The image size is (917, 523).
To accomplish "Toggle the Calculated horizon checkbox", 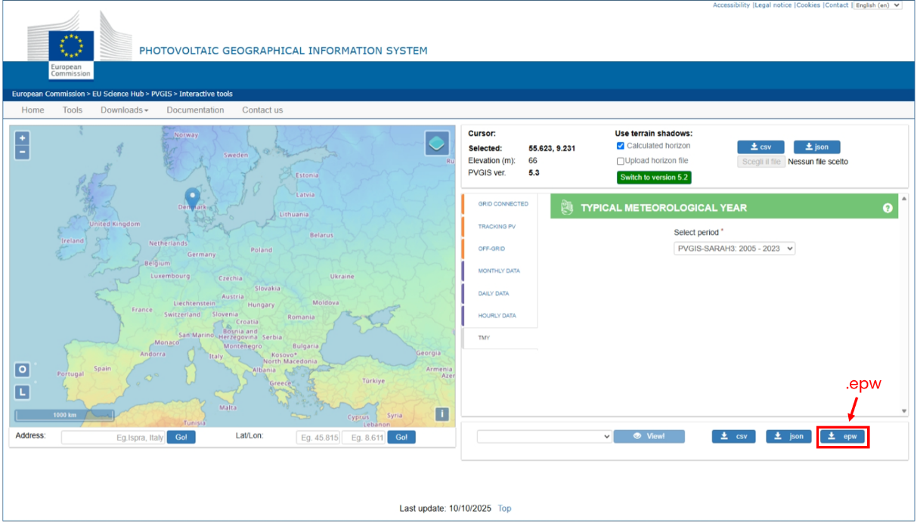I will pyautogui.click(x=621, y=146).
